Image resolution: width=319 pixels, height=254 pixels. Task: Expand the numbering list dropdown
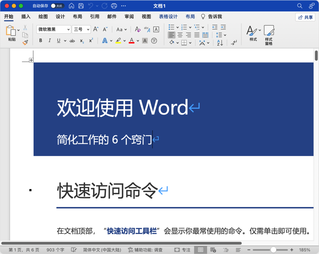[190, 27]
